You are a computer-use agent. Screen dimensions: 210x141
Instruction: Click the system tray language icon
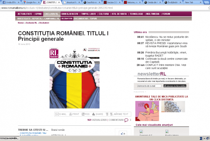click(201, 138)
